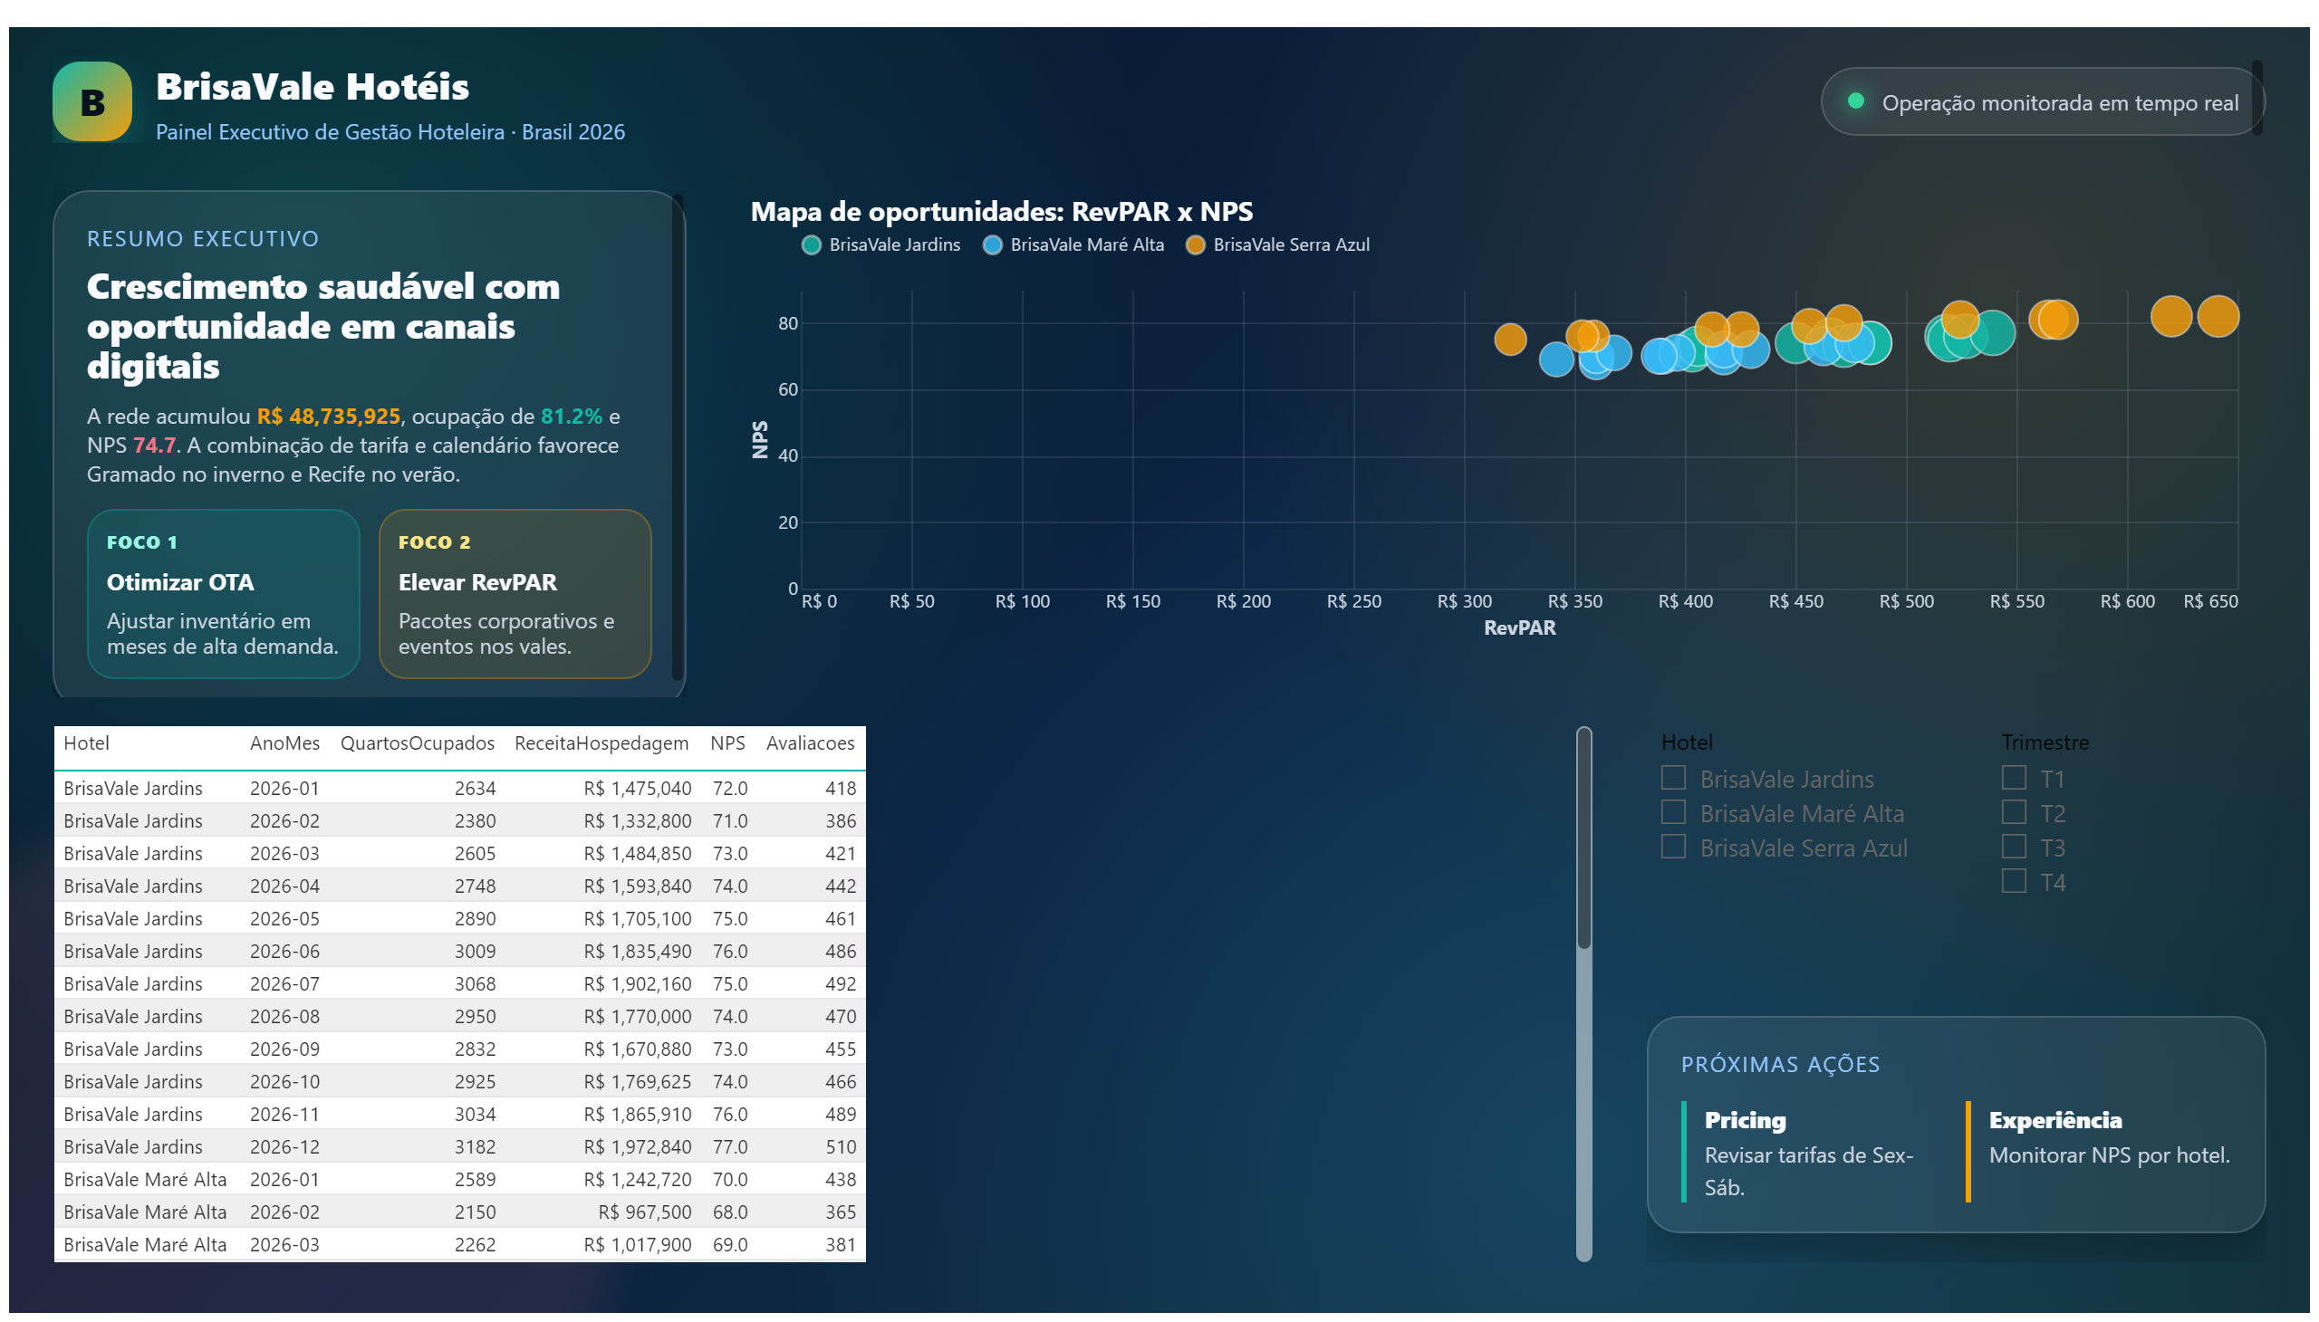
Task: Click BrisaVale Serra Azul orange legend marker
Action: 1195,245
